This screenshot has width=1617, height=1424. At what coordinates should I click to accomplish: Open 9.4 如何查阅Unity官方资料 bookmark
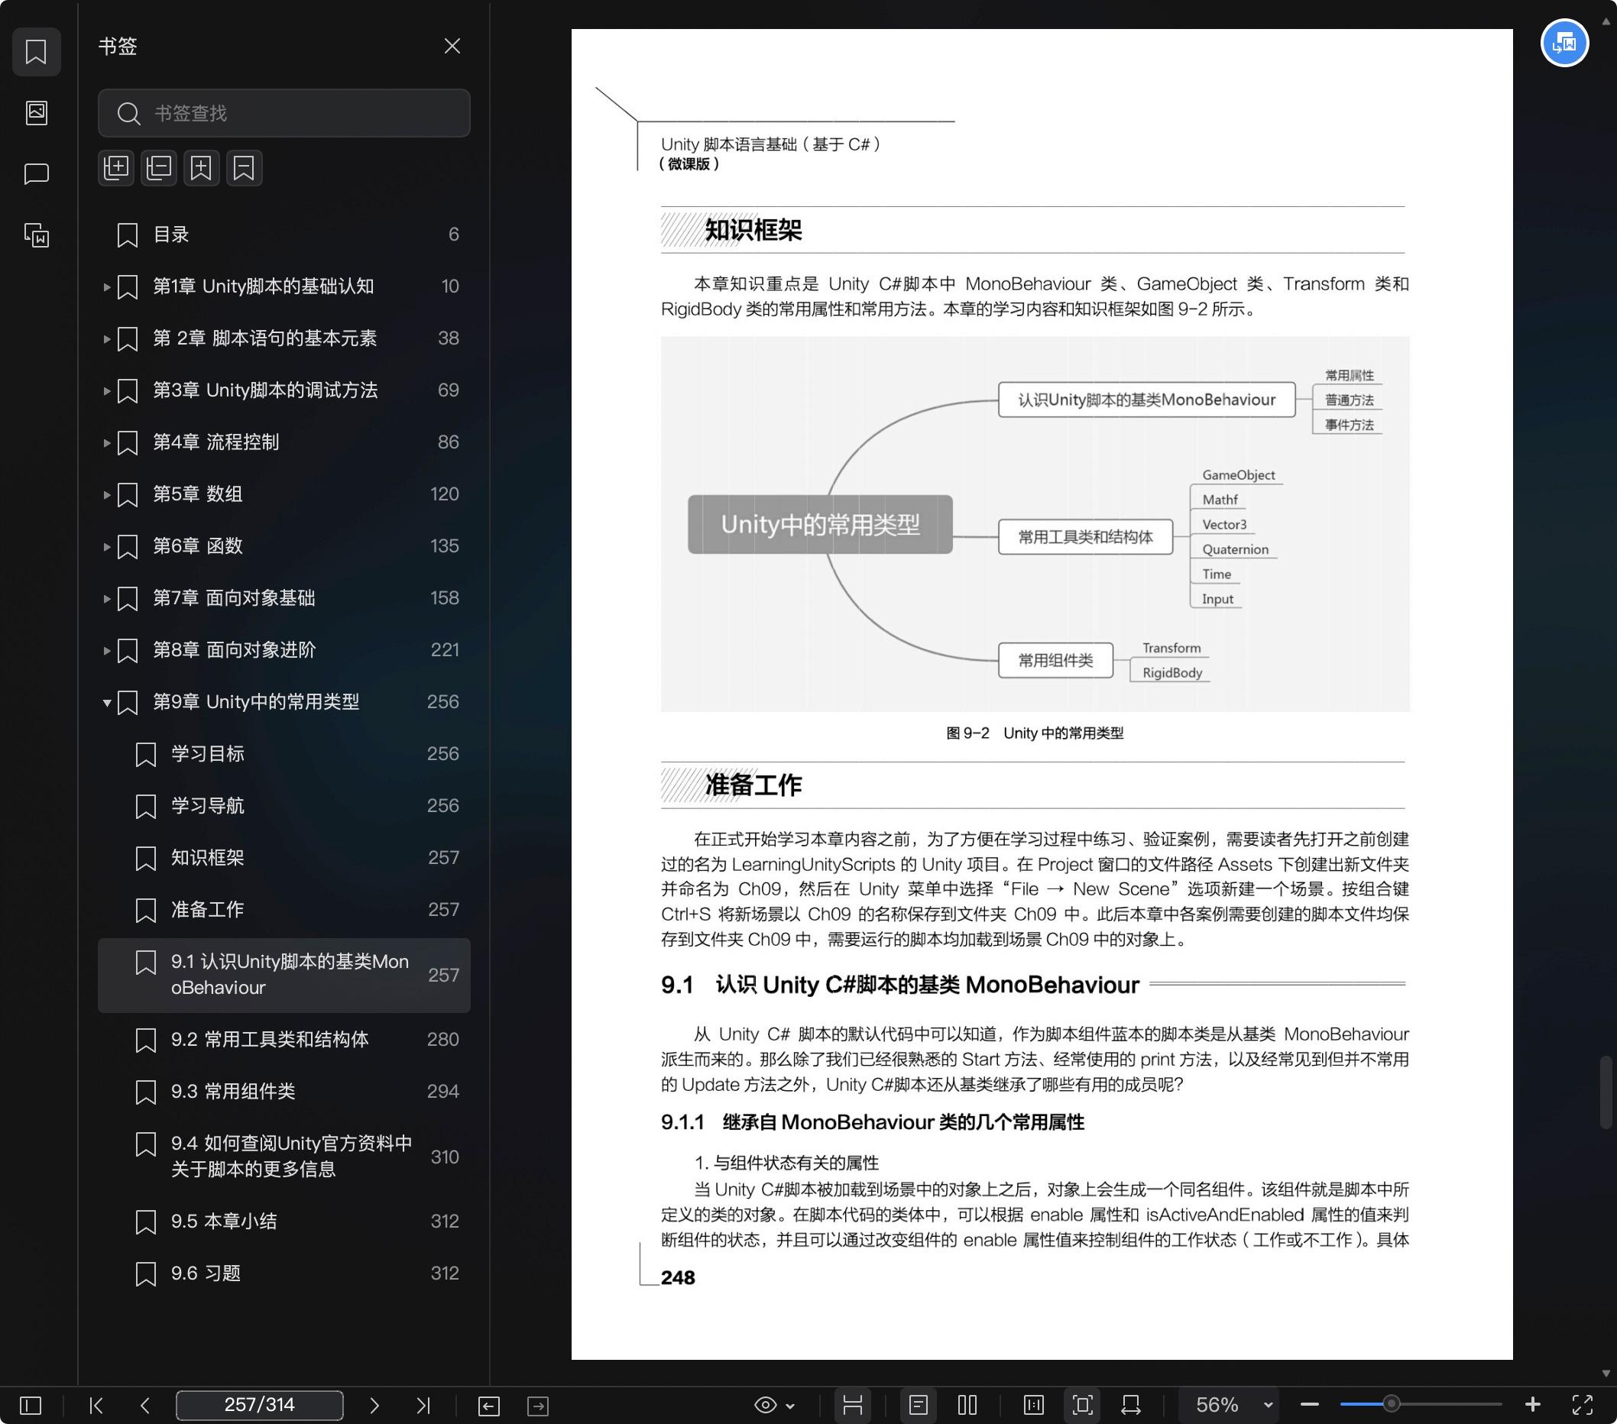284,1156
